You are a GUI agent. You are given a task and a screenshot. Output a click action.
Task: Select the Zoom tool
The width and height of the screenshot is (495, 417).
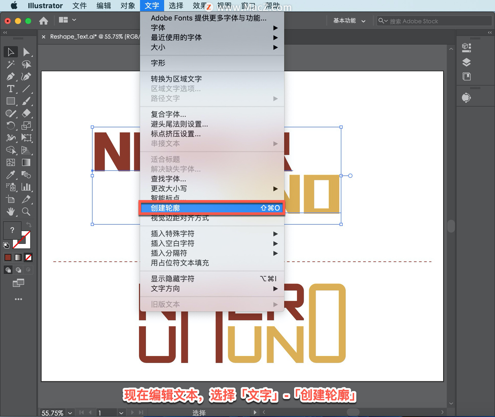(26, 212)
